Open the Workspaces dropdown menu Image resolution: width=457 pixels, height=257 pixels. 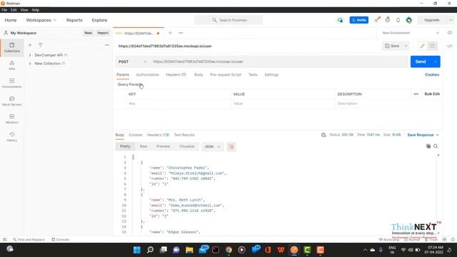(x=41, y=20)
